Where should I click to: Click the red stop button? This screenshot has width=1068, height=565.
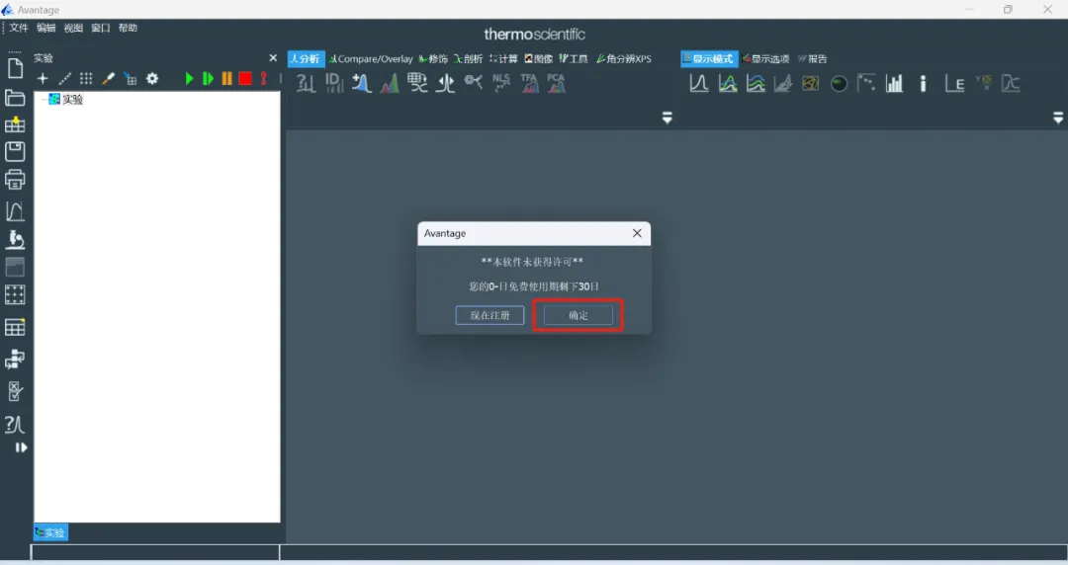[x=245, y=78]
